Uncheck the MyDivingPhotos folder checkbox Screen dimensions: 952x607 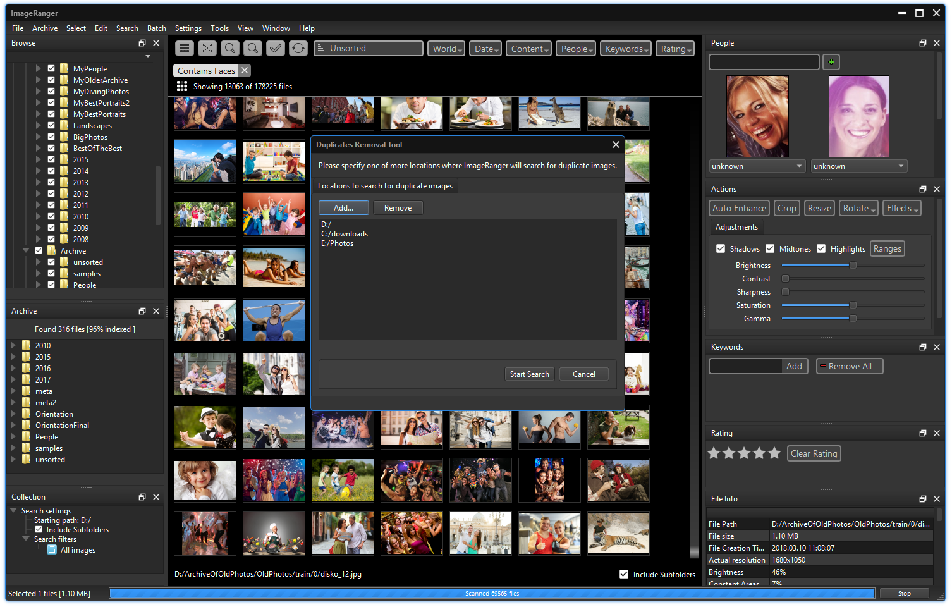tap(51, 91)
